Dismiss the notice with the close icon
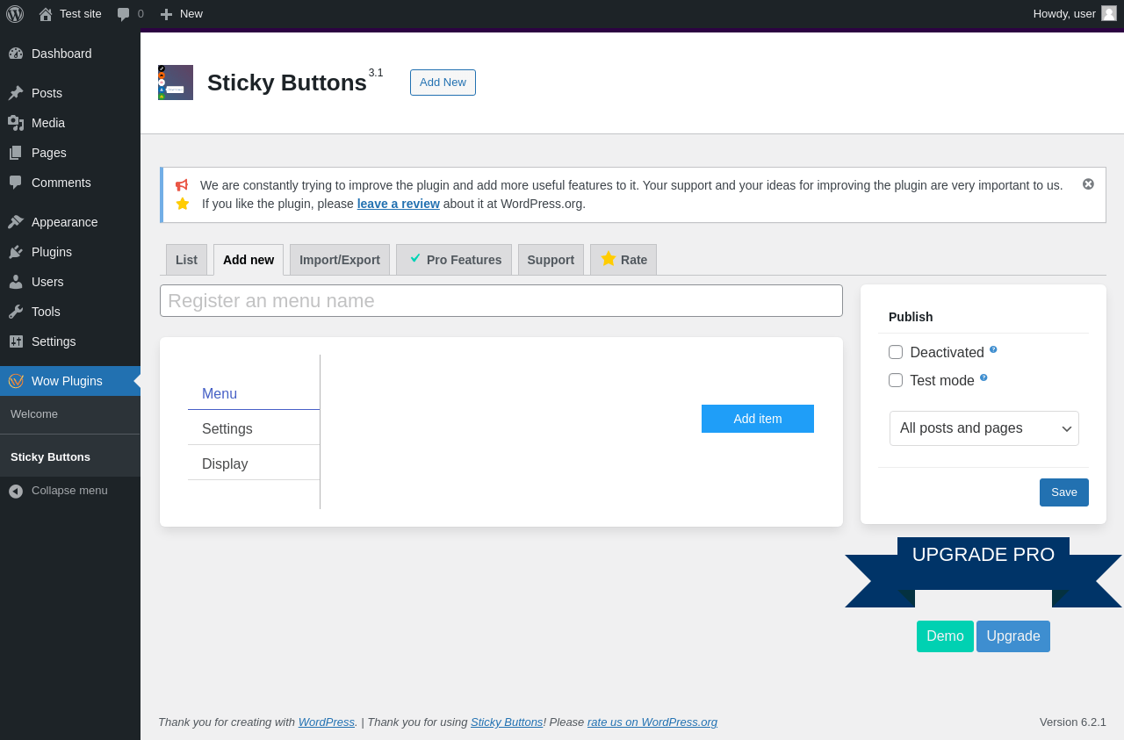This screenshot has width=1124, height=740. [x=1088, y=184]
